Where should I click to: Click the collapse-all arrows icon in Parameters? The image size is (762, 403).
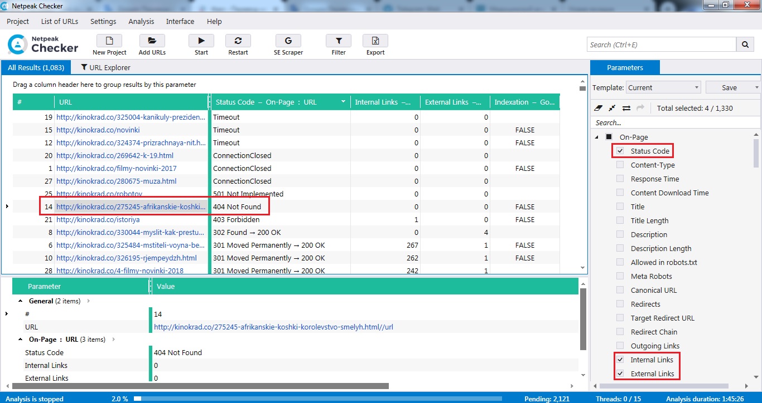pos(612,108)
